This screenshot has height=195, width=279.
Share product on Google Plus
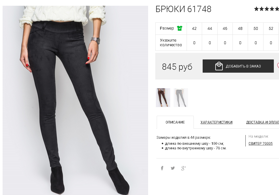[184, 168]
